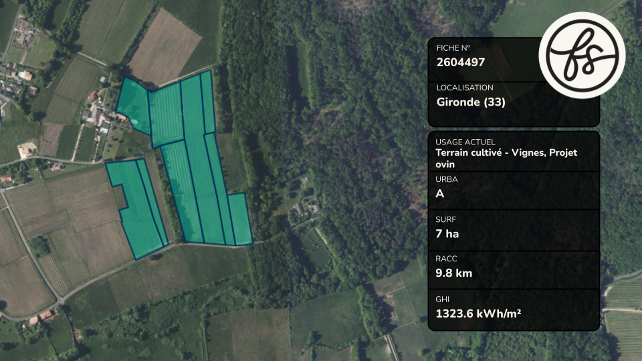Select the 7 ha surface value

click(447, 234)
